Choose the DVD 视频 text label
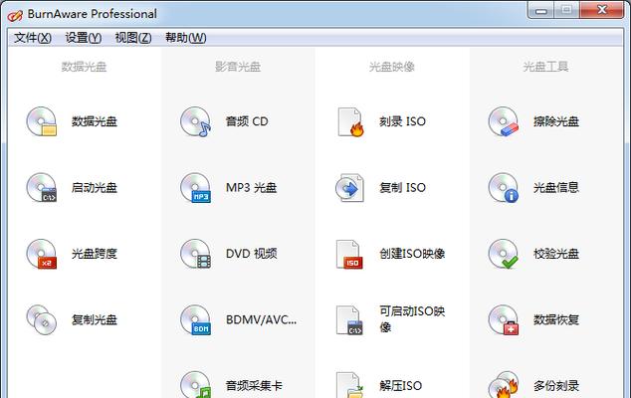631x398 pixels. (252, 254)
